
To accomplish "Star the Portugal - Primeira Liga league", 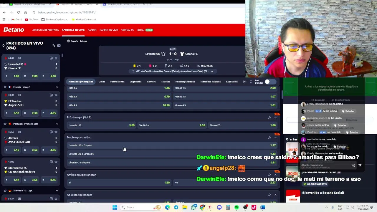I will [5, 124].
